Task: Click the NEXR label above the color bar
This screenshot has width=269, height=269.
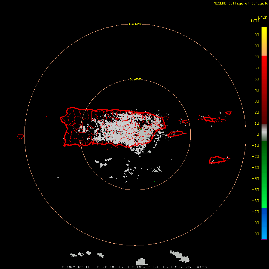Action: click(x=263, y=18)
